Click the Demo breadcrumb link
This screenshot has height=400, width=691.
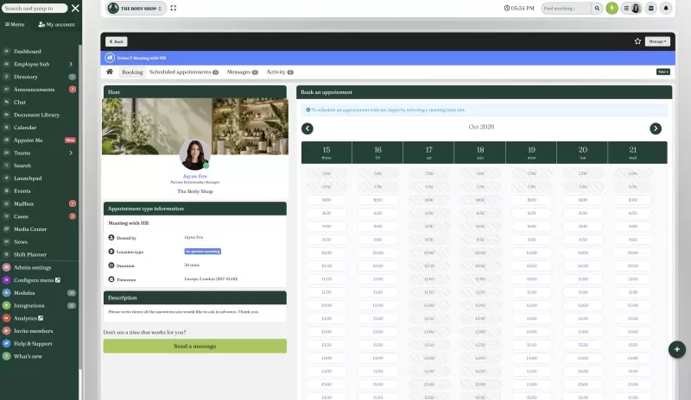pos(123,58)
